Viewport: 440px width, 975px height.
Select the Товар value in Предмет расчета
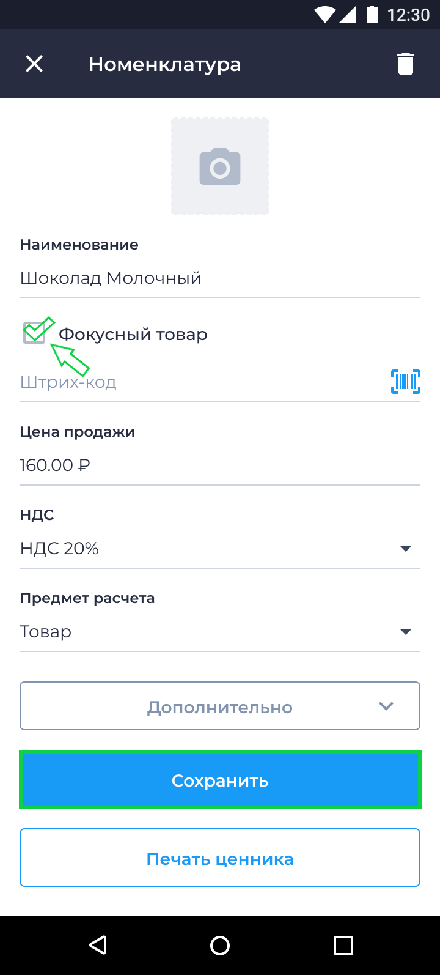46,631
